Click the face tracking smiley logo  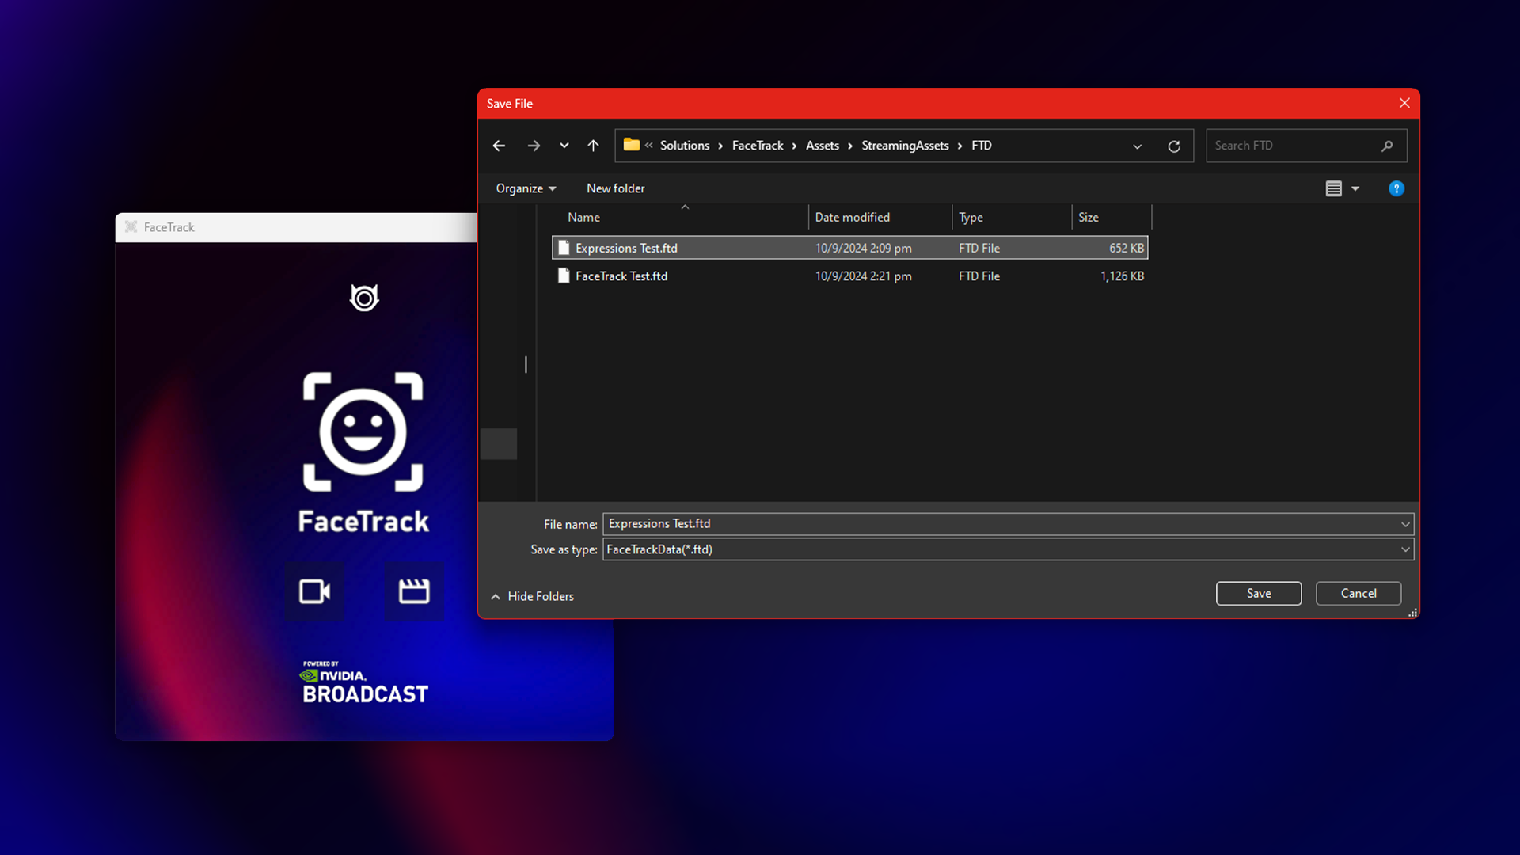point(363,431)
